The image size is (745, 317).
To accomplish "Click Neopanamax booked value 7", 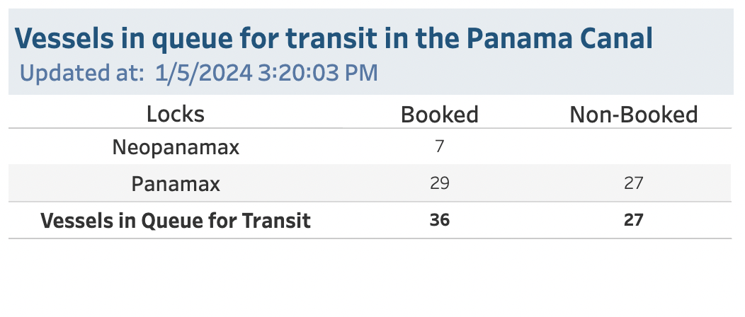I will coord(439,148).
